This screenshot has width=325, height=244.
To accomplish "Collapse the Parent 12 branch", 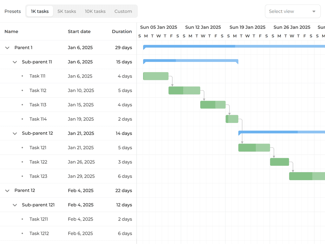I will (x=7, y=190).
